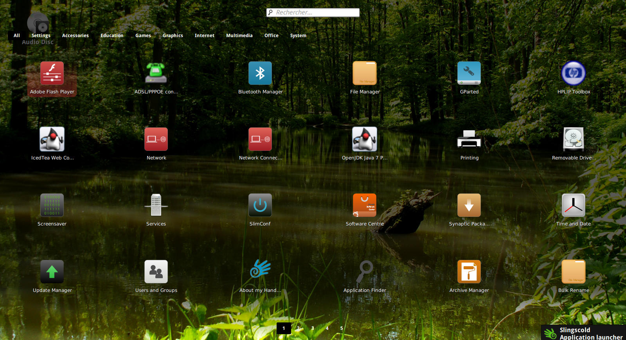Launch Update Manager
626x340 pixels.
(52, 277)
